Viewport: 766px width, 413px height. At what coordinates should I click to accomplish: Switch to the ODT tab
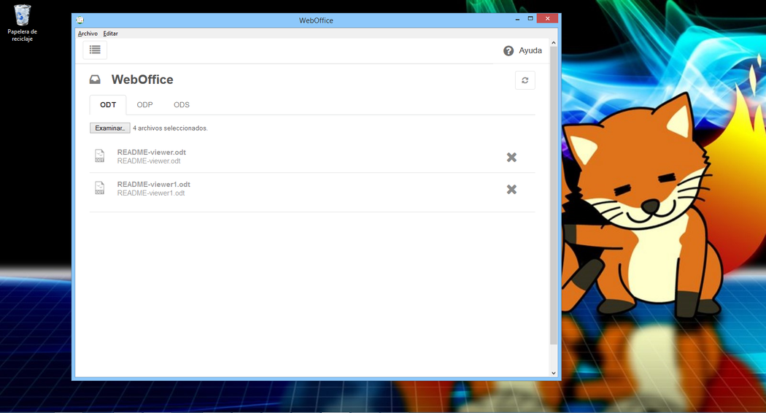click(108, 105)
